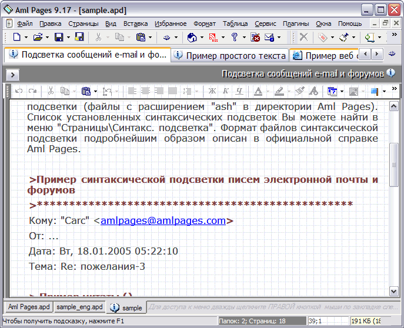Center align text
Image resolution: width=404 pixels, height=328 pixels.
(x=146, y=91)
